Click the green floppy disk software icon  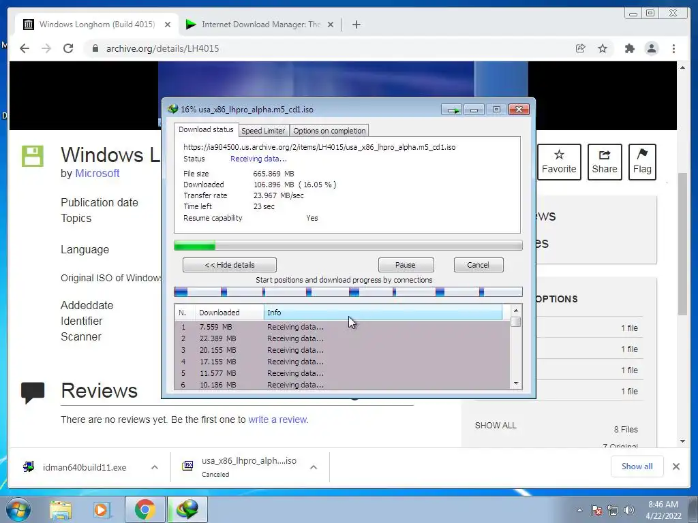point(33,156)
